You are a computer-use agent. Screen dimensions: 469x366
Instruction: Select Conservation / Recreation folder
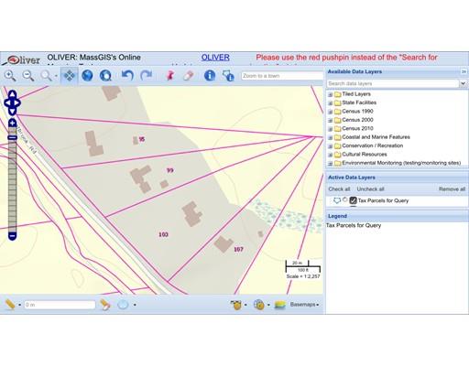[x=373, y=145]
